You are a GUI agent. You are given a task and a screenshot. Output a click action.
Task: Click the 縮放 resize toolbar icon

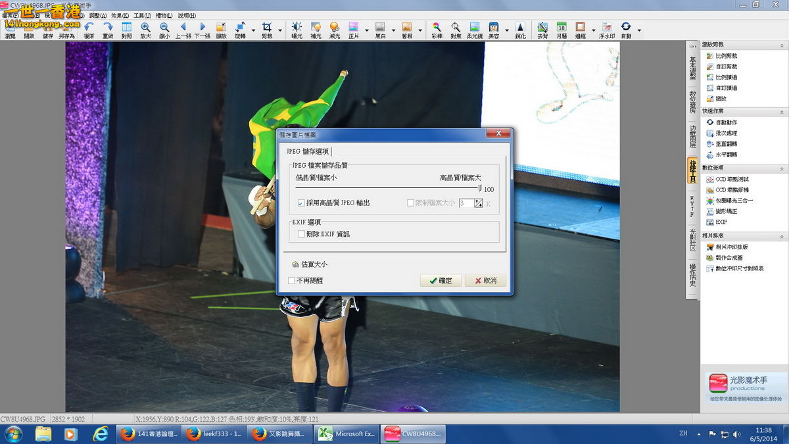222,30
